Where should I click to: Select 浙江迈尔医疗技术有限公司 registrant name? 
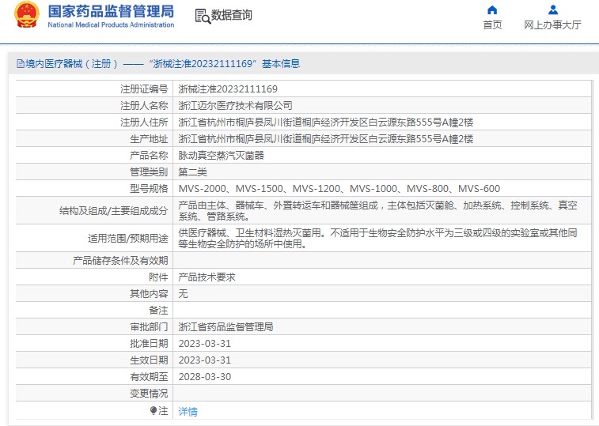[x=235, y=105]
